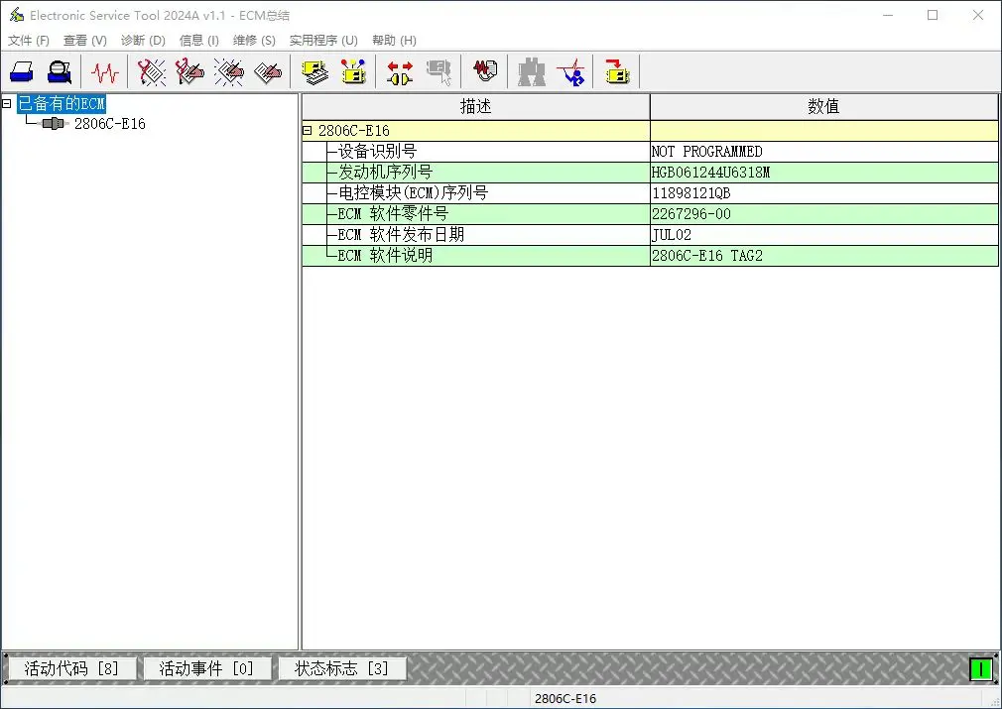This screenshot has height=709, width=1002.
Task: Open WinFlash ECM programming icon
Action: [617, 71]
